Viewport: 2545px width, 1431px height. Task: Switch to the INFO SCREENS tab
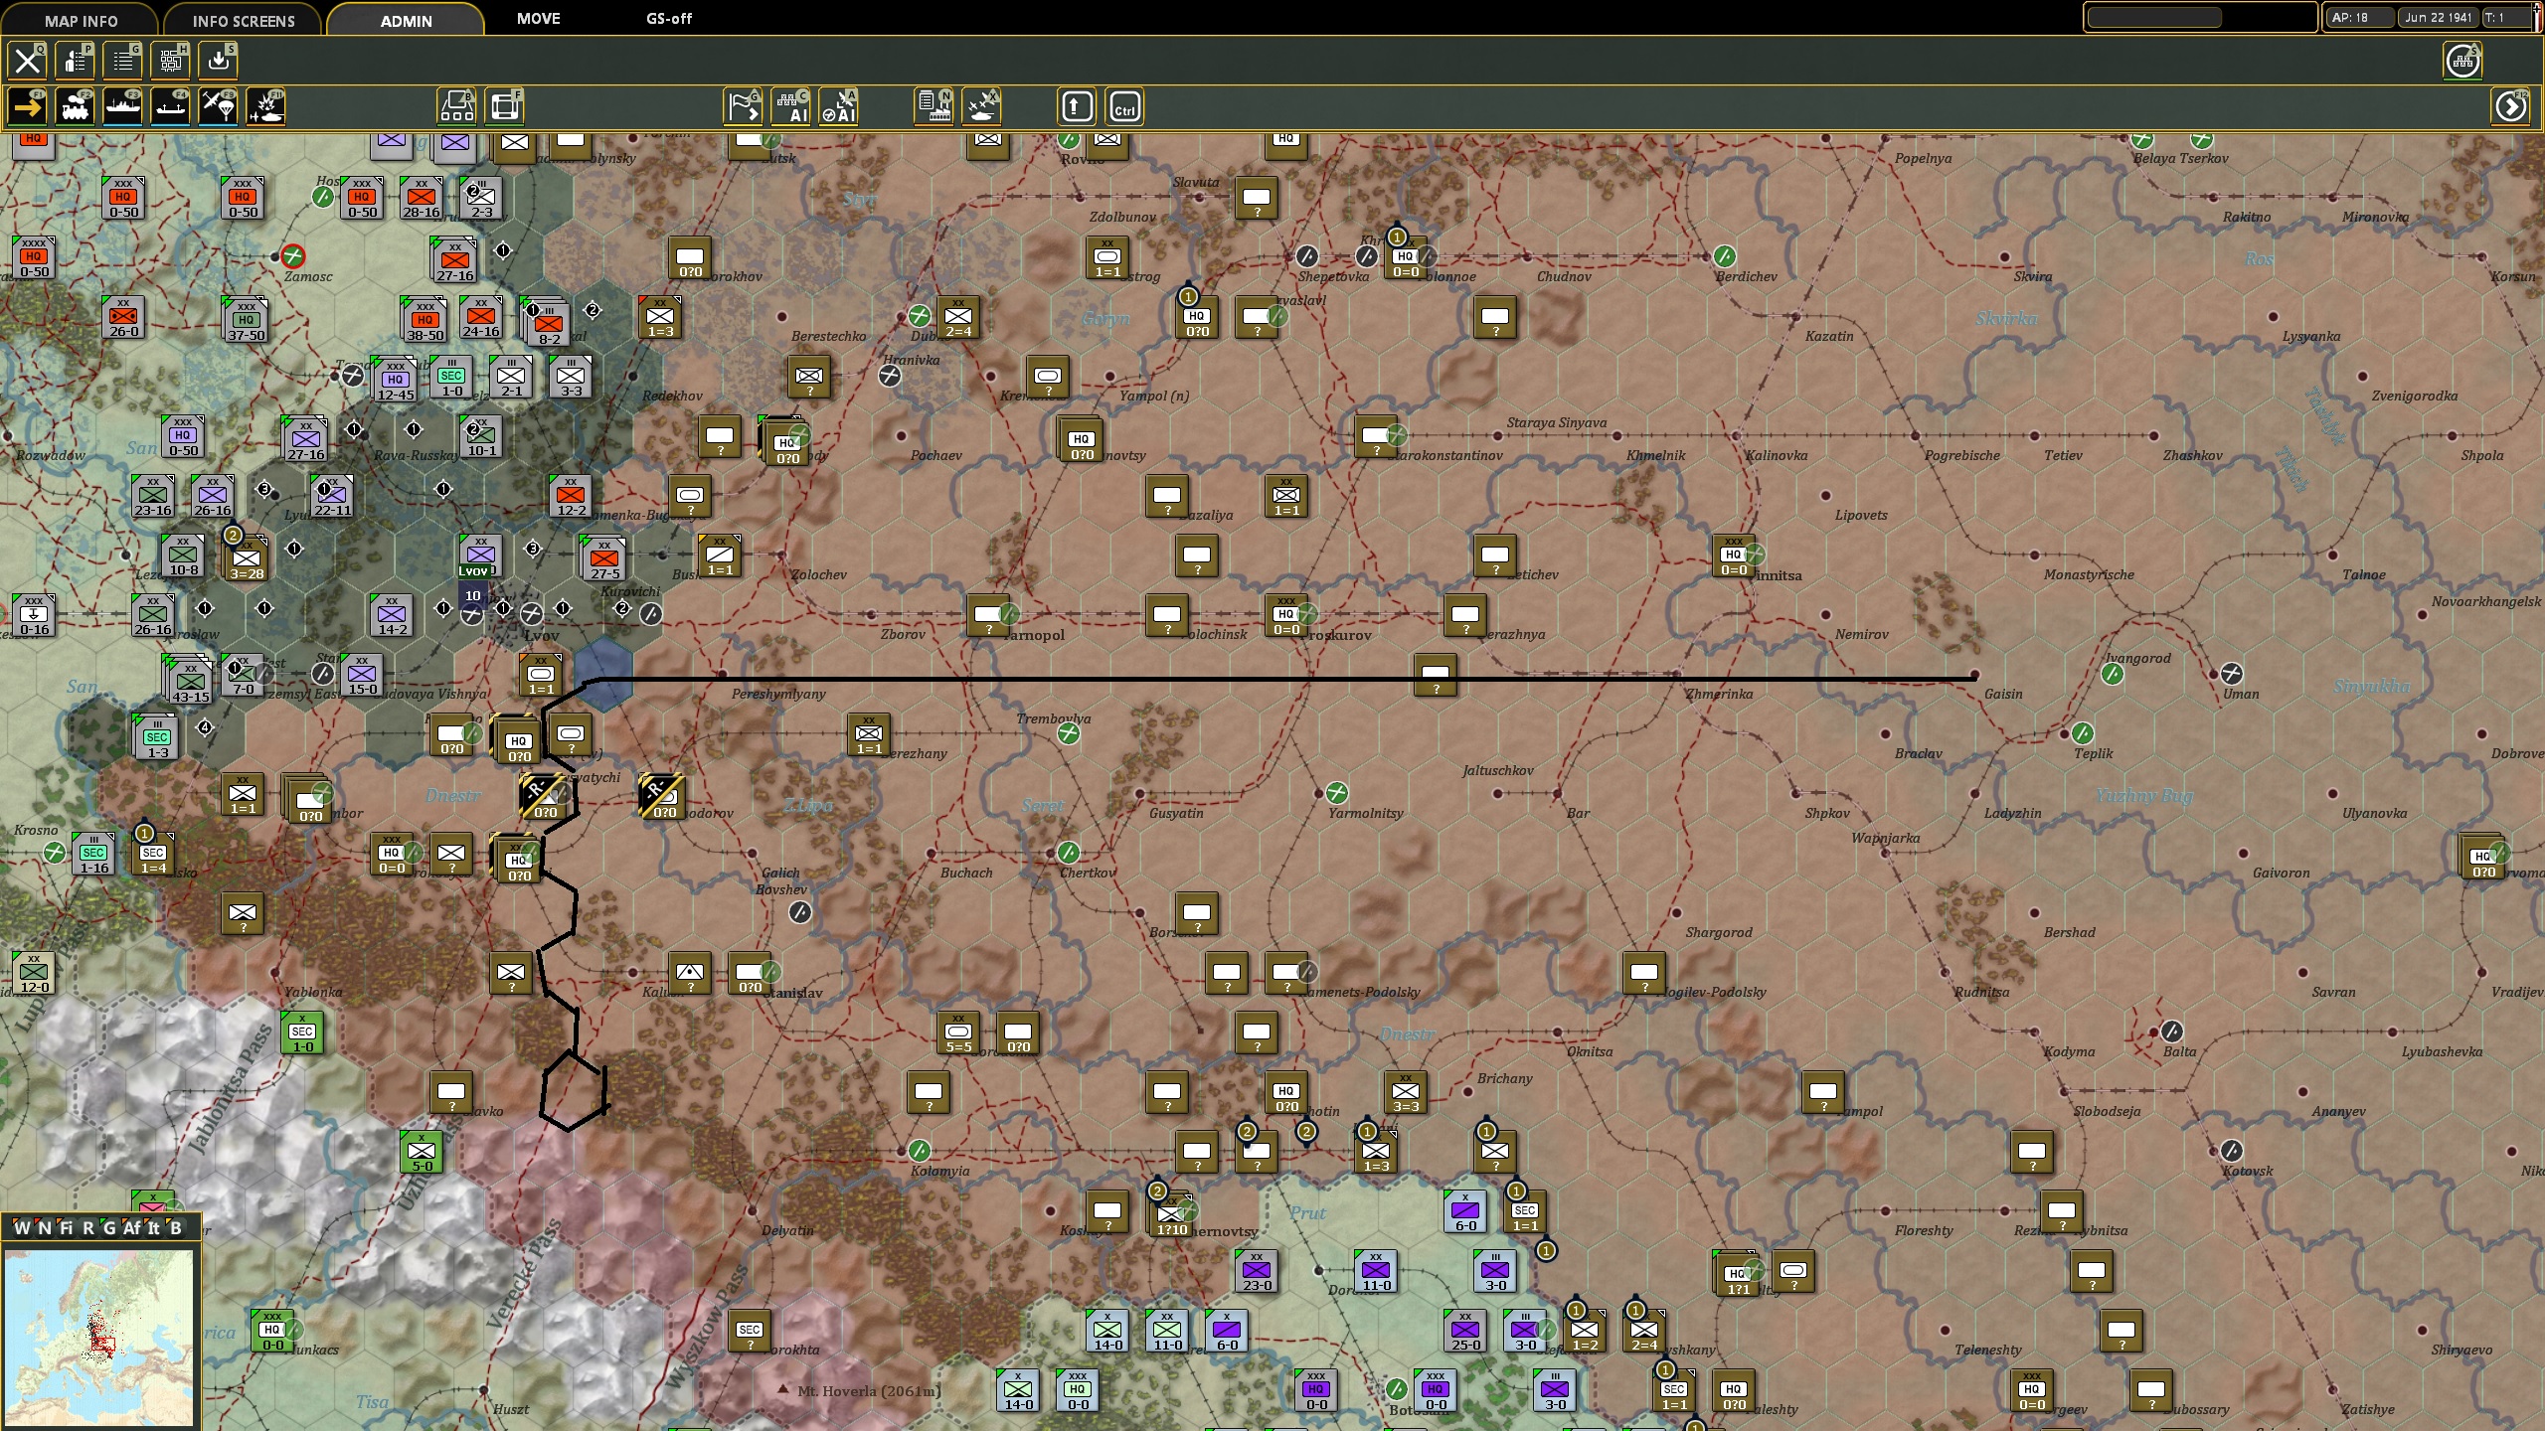coord(244,21)
